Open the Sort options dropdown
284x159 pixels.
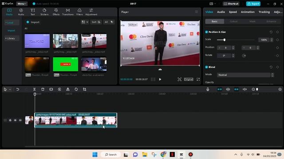(96, 22)
